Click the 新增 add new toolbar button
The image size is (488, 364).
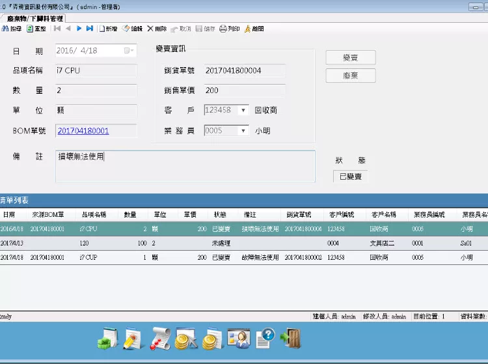pyautogui.click(x=107, y=29)
